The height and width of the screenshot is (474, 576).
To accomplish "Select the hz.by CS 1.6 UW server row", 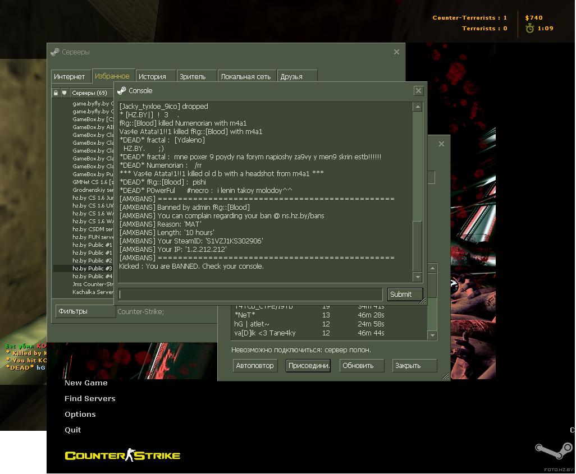I will coord(84,206).
